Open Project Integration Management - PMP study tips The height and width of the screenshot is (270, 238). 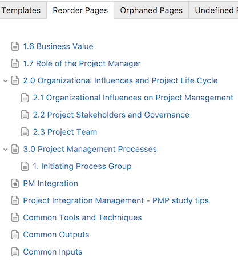(x=116, y=200)
